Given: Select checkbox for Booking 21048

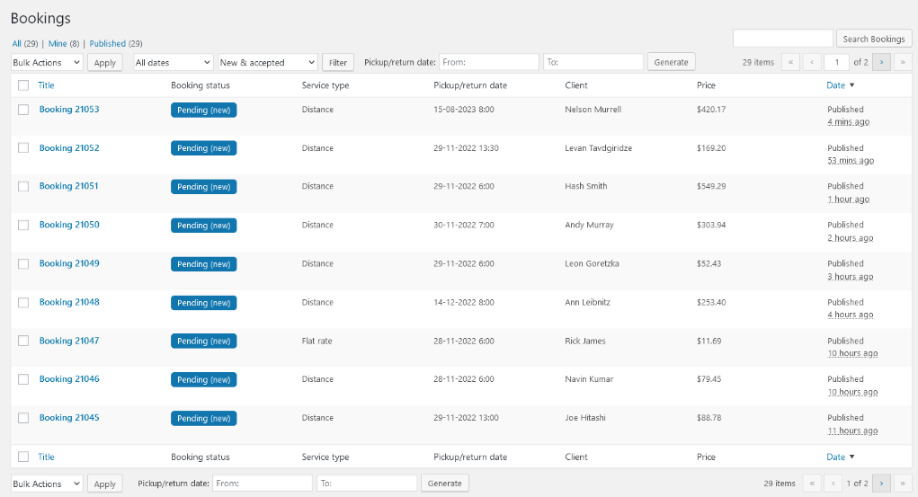Looking at the screenshot, I should tap(23, 302).
